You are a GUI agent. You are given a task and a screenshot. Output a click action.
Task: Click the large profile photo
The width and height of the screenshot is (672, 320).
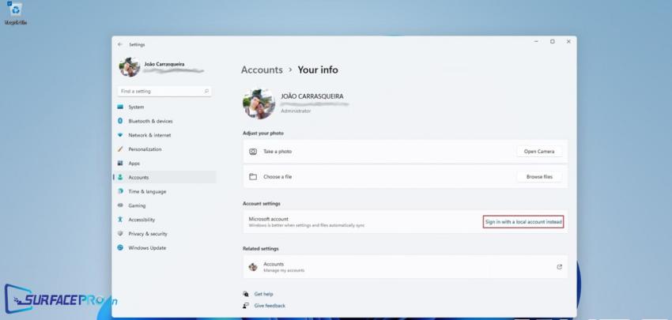point(259,104)
